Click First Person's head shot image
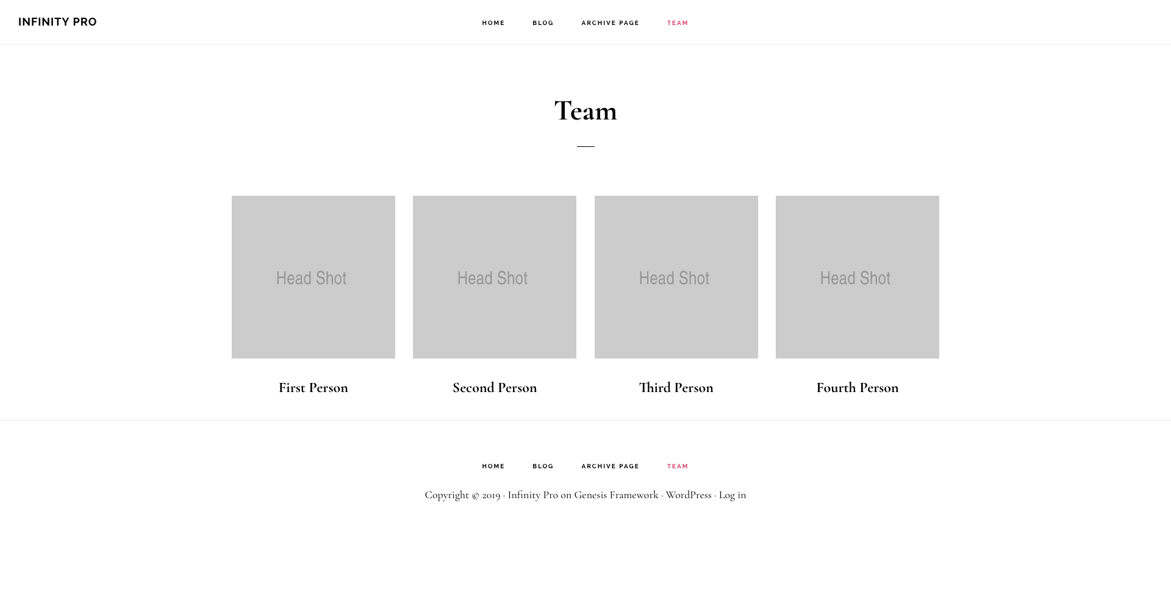 (x=313, y=277)
